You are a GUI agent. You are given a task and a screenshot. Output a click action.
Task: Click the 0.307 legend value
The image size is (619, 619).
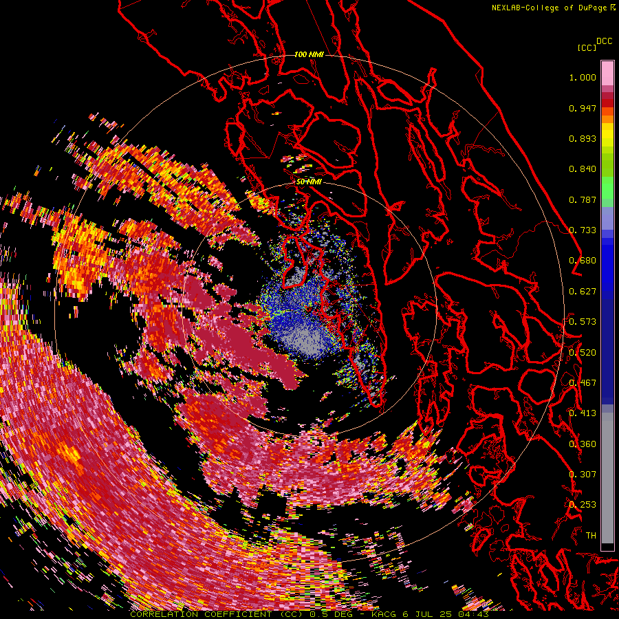click(583, 475)
